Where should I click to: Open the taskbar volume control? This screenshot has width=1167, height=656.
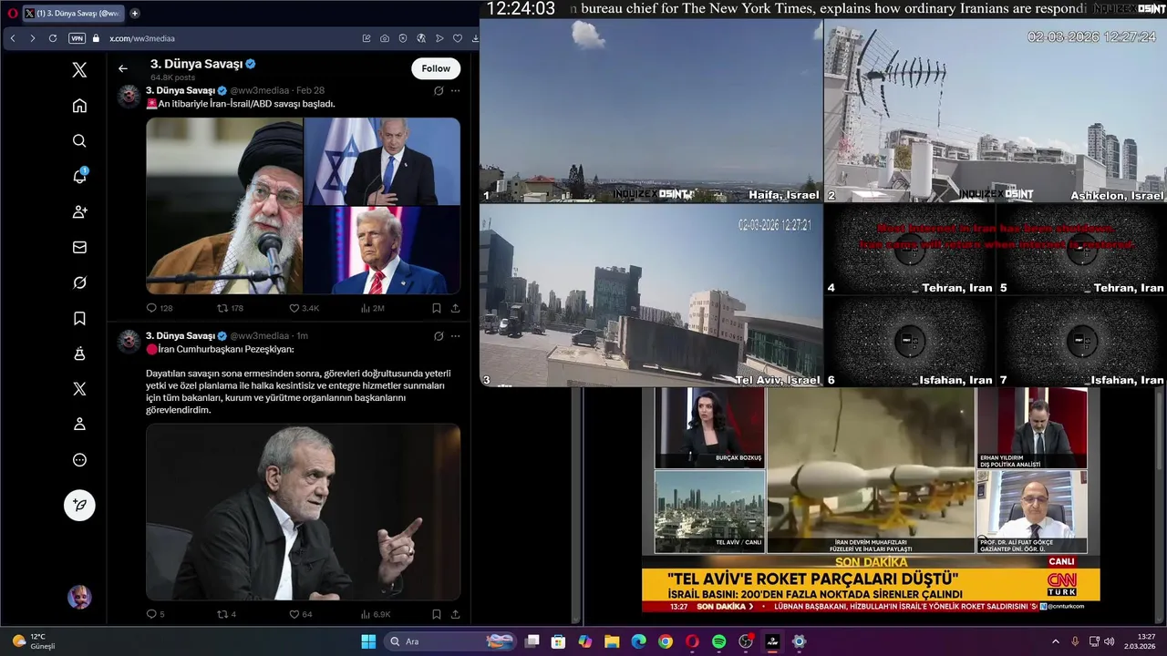point(1109,641)
